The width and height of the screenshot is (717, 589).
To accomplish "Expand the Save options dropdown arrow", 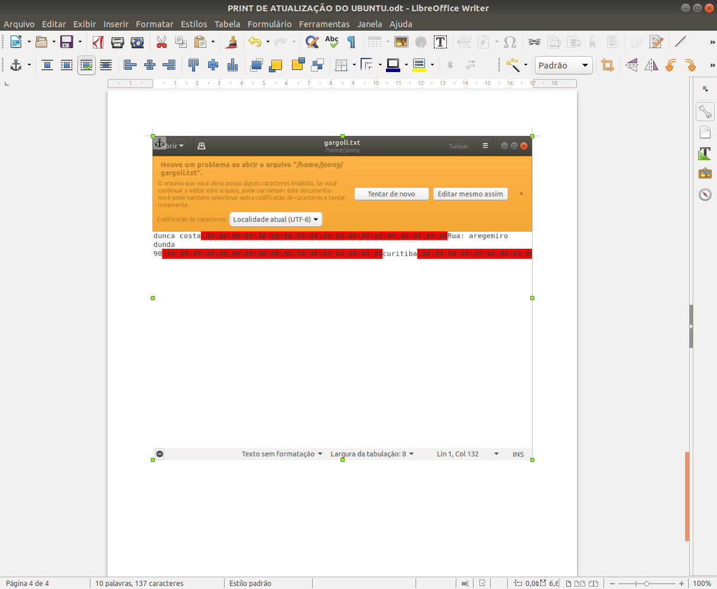I will pos(80,42).
